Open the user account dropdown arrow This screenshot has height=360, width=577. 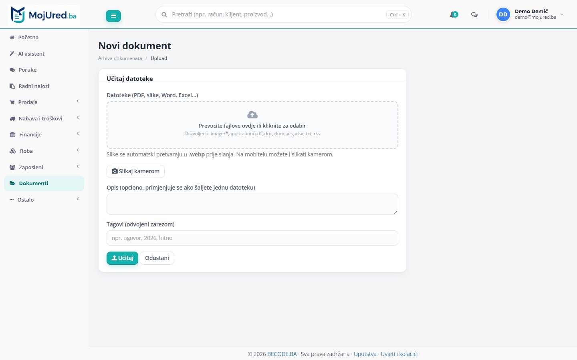pos(562,14)
